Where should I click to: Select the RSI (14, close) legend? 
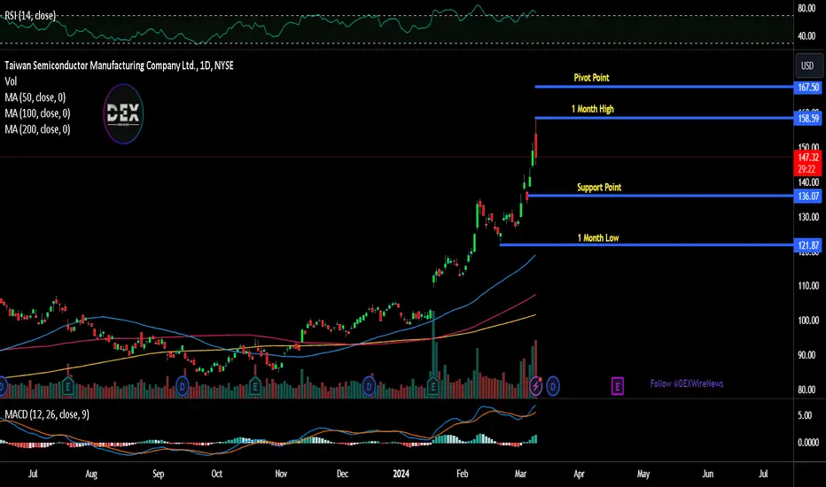coord(30,16)
